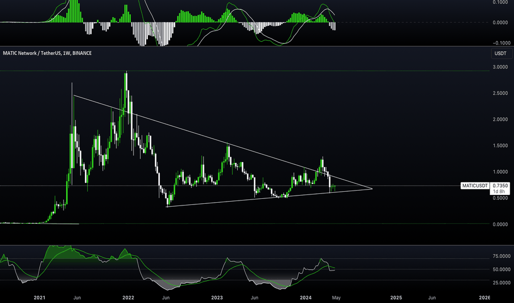Click the 50.0000 RSI scale label

click(x=501, y=269)
